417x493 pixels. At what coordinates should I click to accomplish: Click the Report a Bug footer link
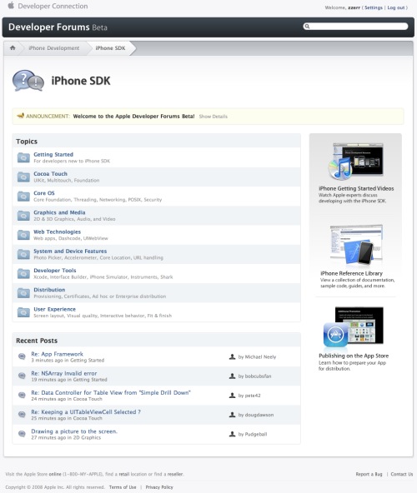click(x=369, y=474)
